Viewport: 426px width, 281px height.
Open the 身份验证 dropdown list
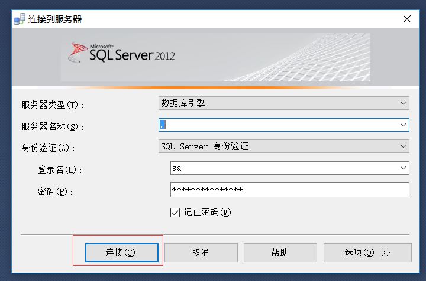coord(284,146)
